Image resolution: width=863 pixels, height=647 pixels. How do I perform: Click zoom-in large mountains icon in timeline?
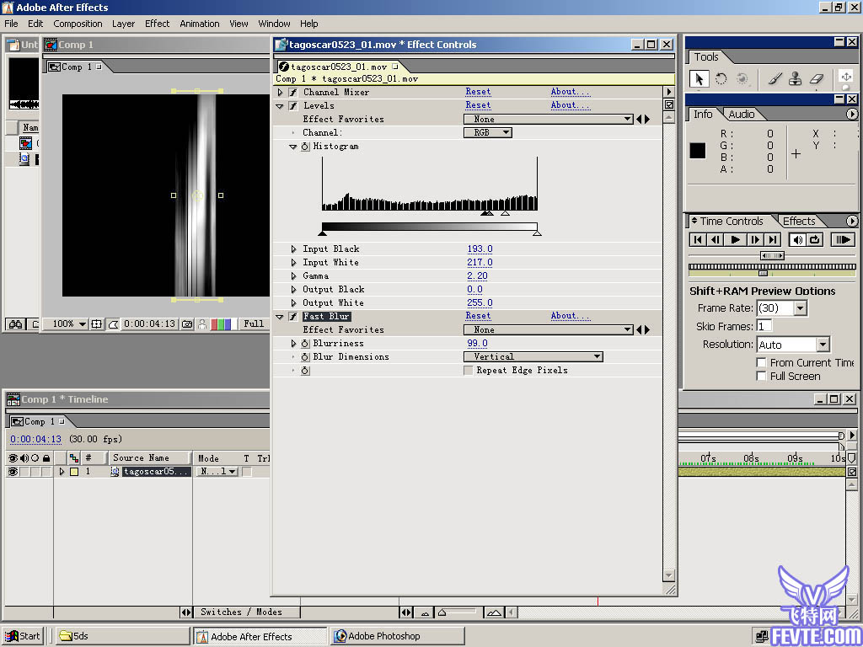tap(494, 612)
